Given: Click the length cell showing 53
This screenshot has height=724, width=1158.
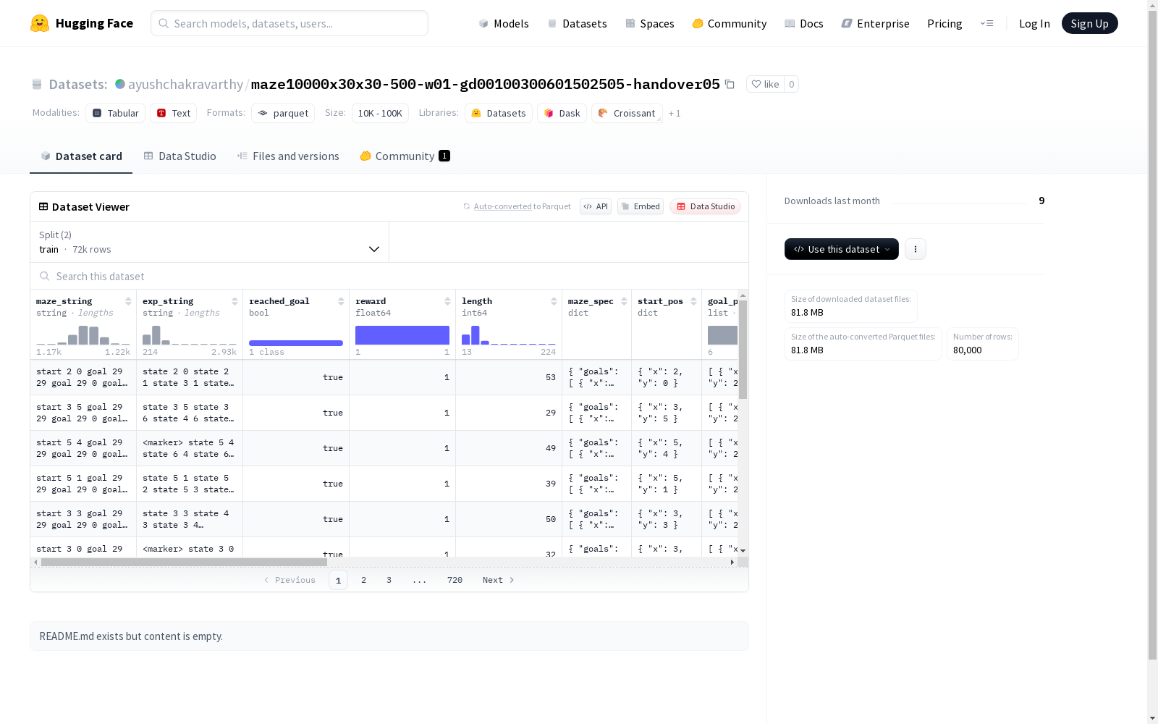Looking at the screenshot, I should click(509, 377).
